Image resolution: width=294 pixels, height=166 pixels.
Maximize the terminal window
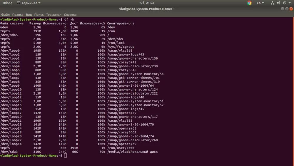coord(287,9)
